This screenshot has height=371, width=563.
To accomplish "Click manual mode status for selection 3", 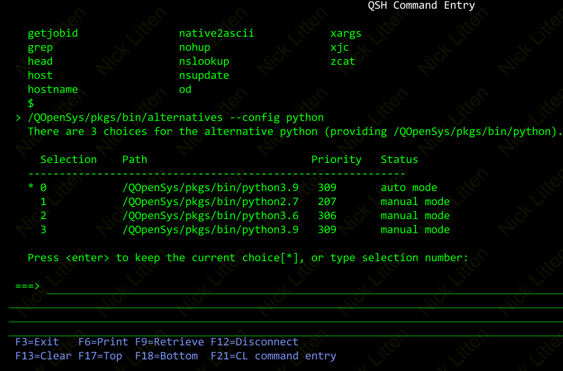I will [415, 229].
